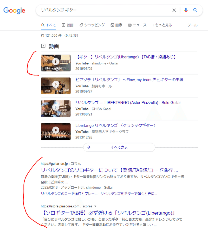Click the すべて表示 button
Screen dimensions: 208x230
(x=119, y=147)
